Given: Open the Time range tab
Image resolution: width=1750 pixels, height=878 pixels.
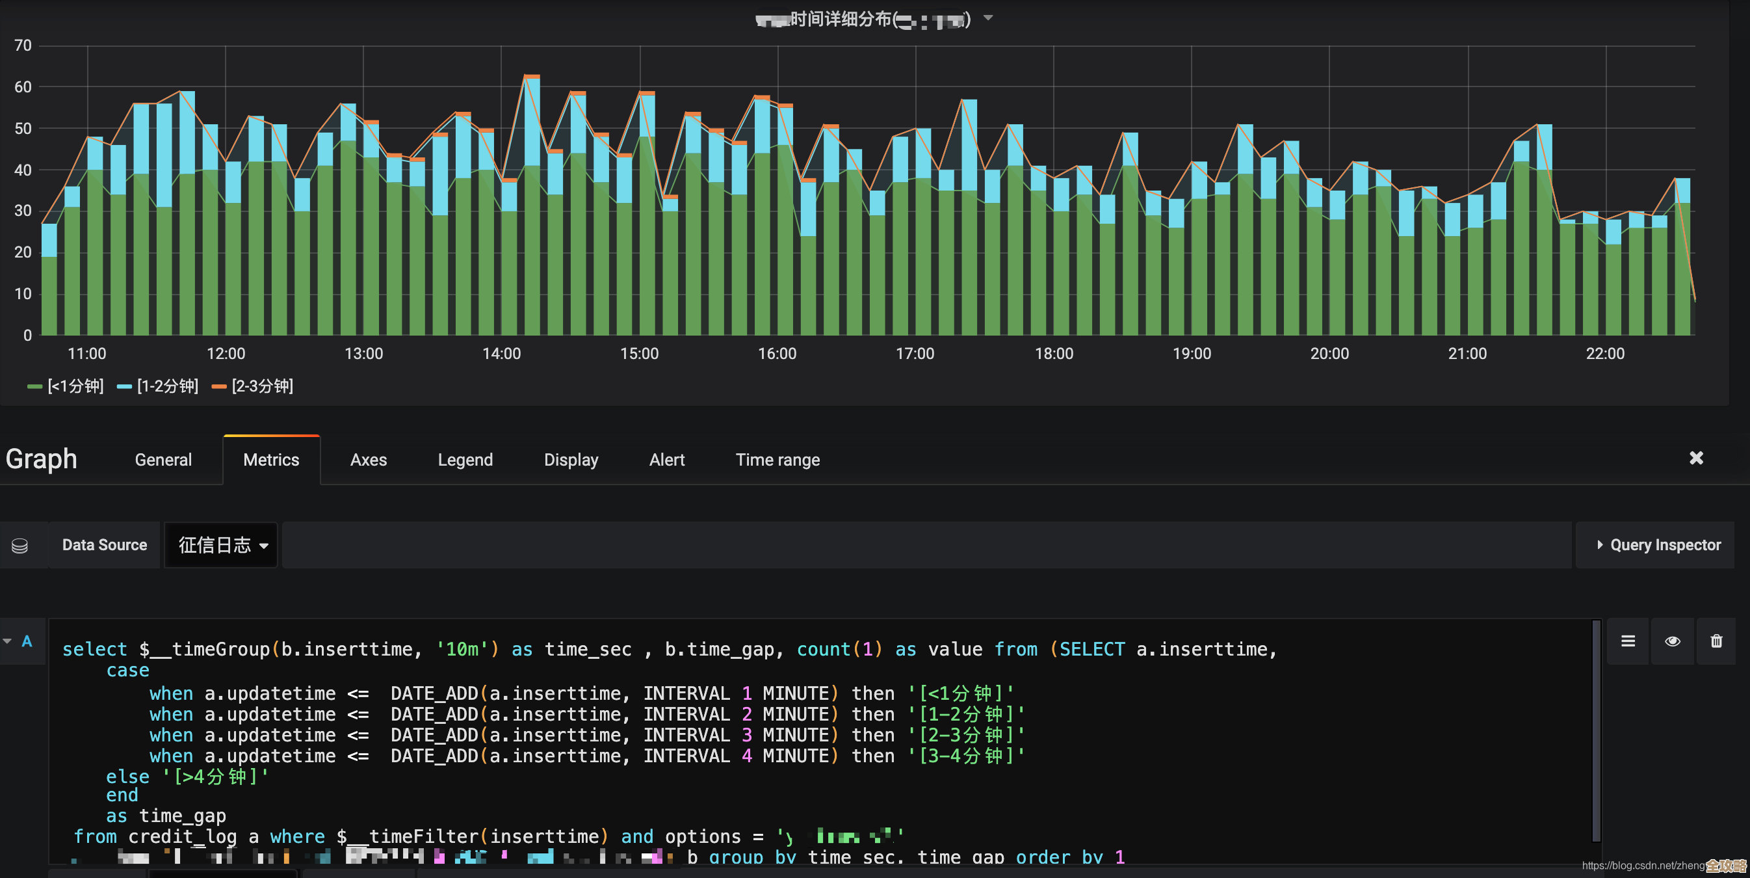Looking at the screenshot, I should click(777, 460).
